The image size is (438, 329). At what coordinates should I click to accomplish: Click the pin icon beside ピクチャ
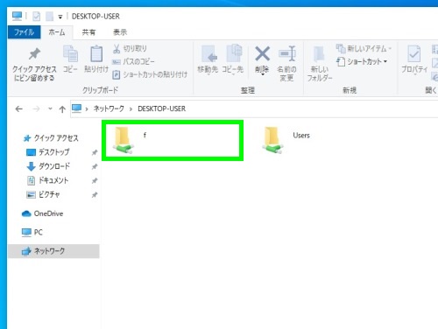click(95, 194)
